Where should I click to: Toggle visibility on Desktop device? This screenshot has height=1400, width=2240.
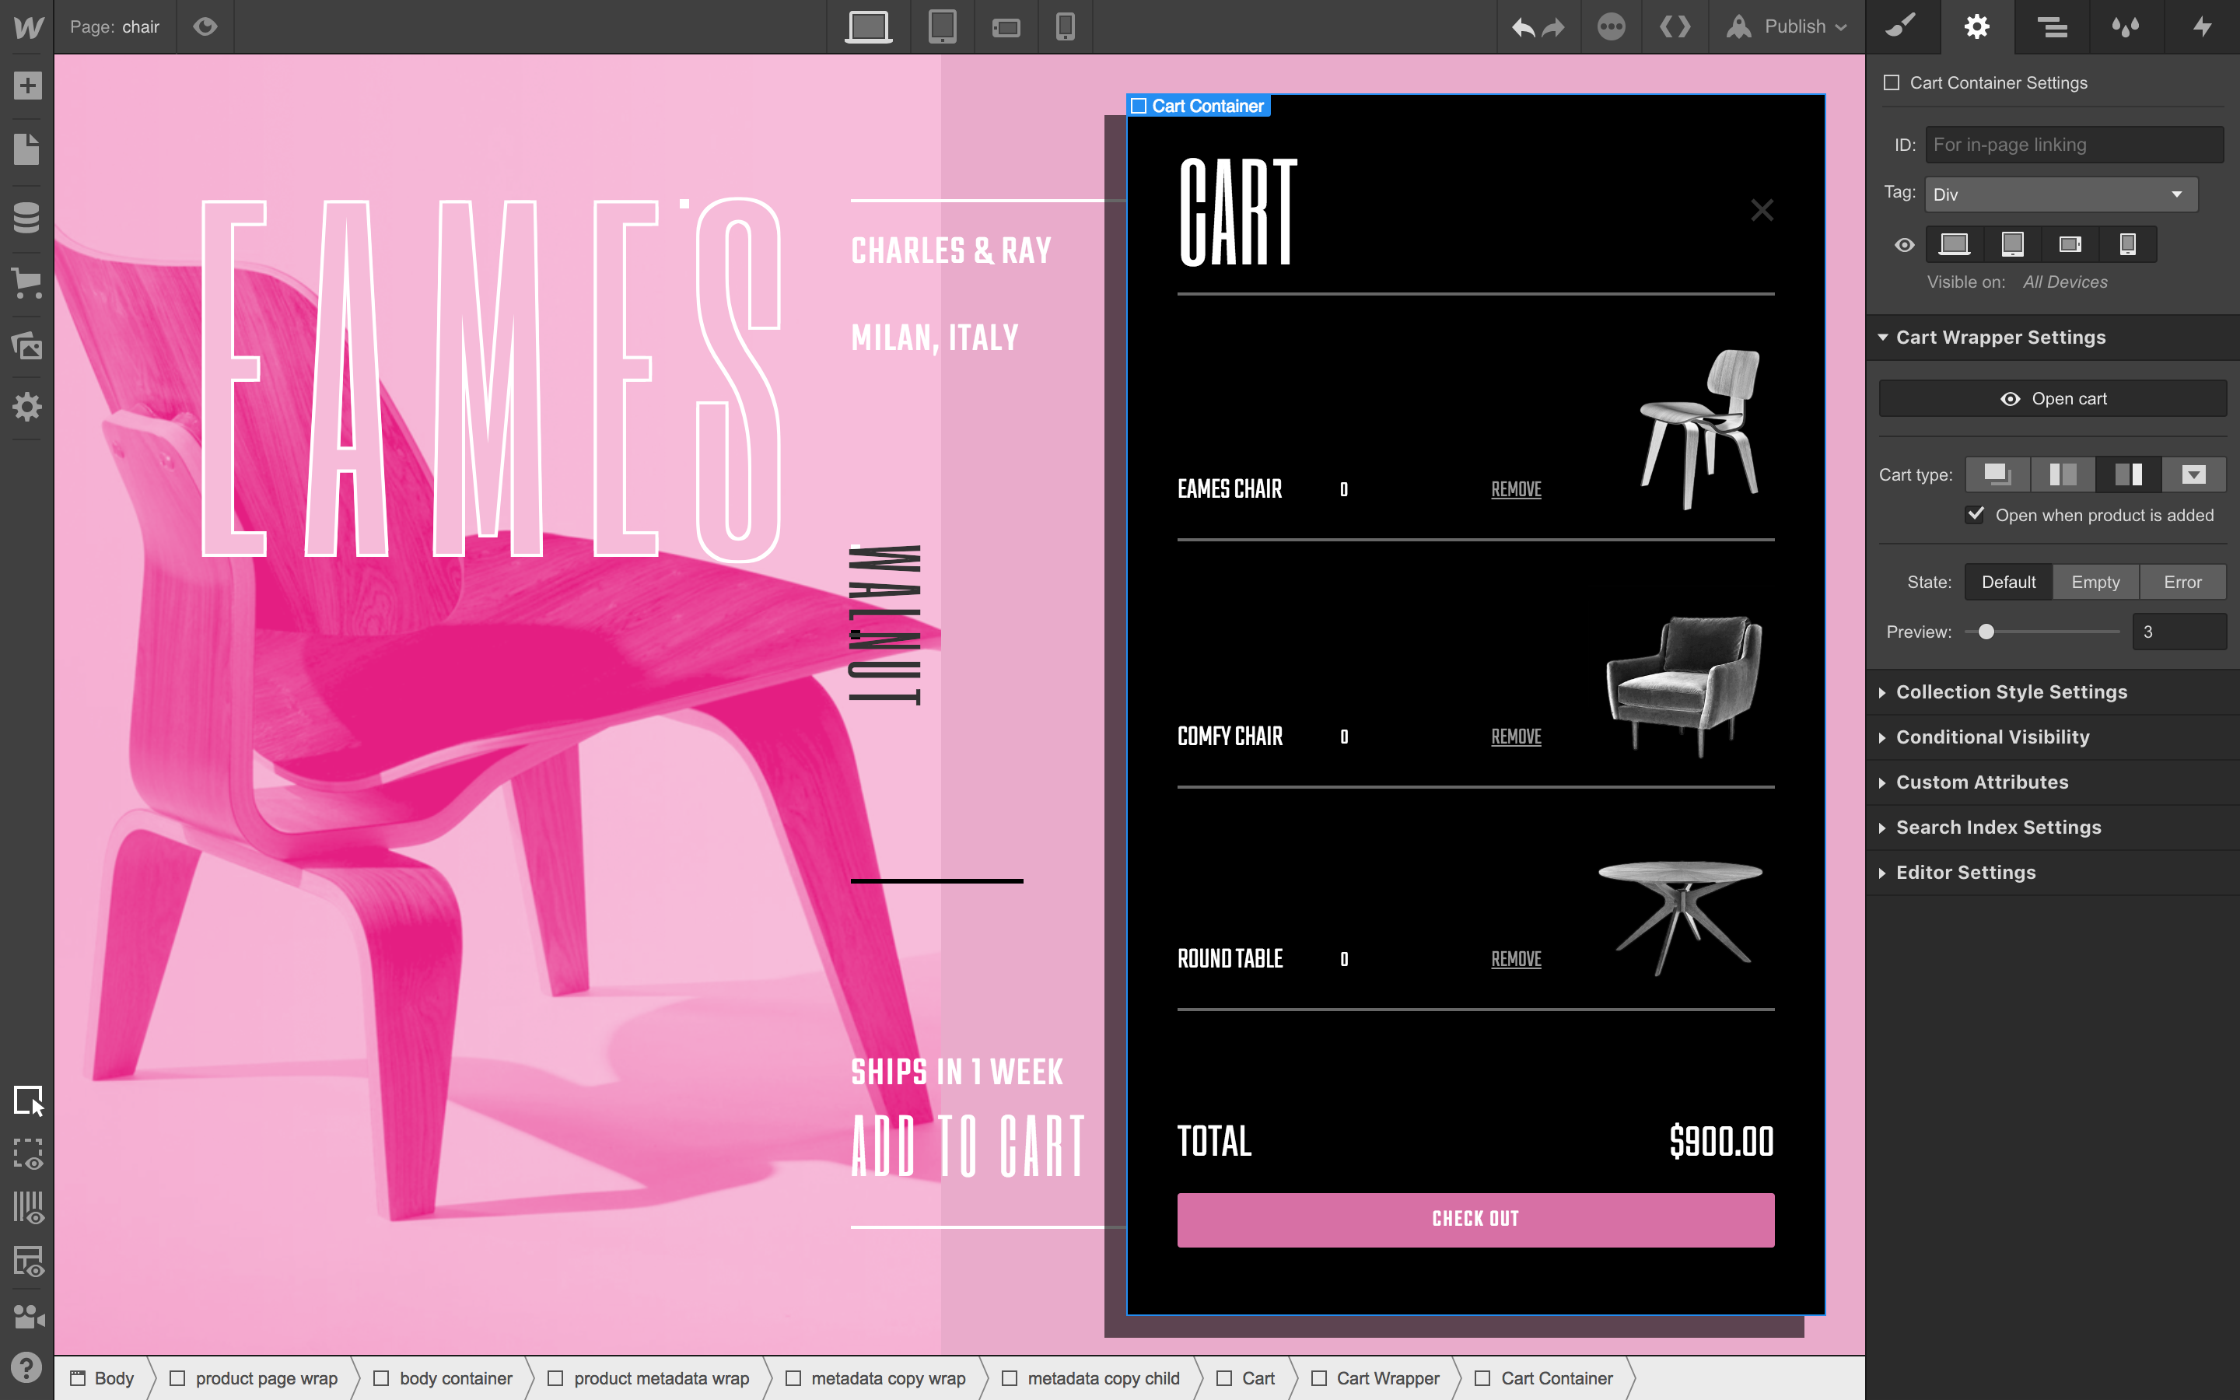(1954, 244)
